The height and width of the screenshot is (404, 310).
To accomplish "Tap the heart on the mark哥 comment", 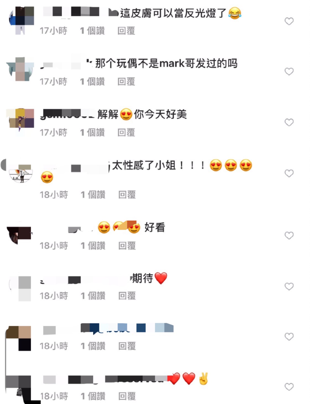I will (289, 72).
